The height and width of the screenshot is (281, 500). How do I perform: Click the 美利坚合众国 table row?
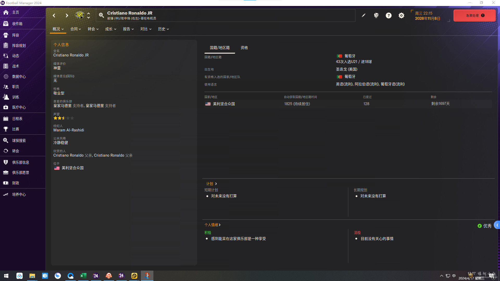[x=348, y=104]
